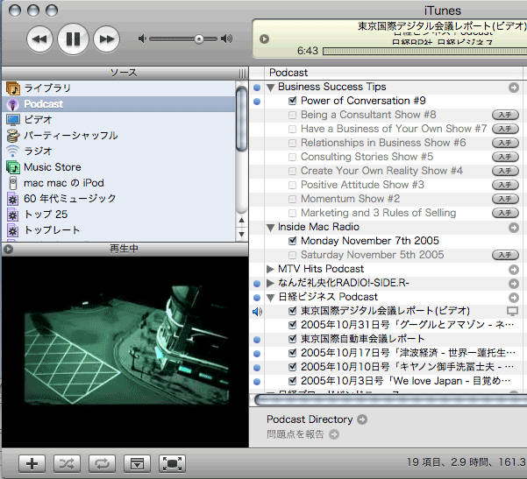Hide the artwork and video viewer panel
This screenshot has width=527, height=479.
[136, 462]
